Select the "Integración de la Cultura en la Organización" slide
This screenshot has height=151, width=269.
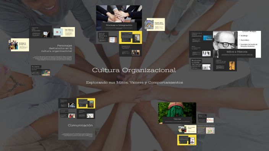coord(130,50)
